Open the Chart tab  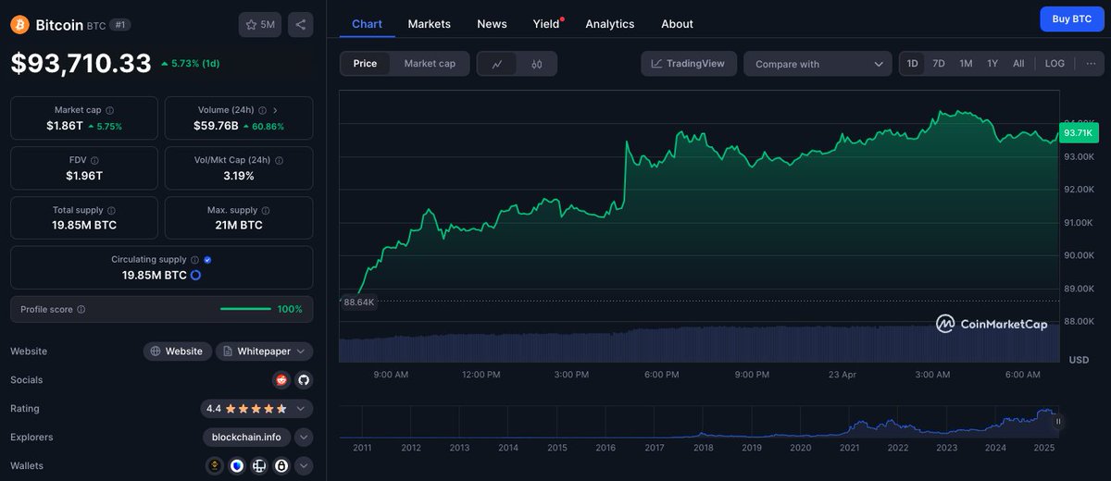pos(367,23)
